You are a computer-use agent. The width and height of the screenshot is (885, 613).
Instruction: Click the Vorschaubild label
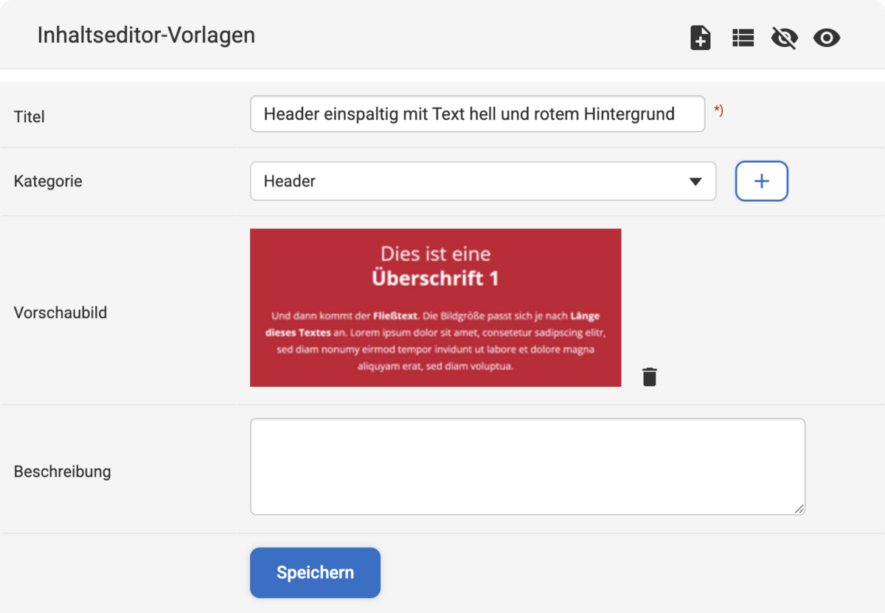60,312
